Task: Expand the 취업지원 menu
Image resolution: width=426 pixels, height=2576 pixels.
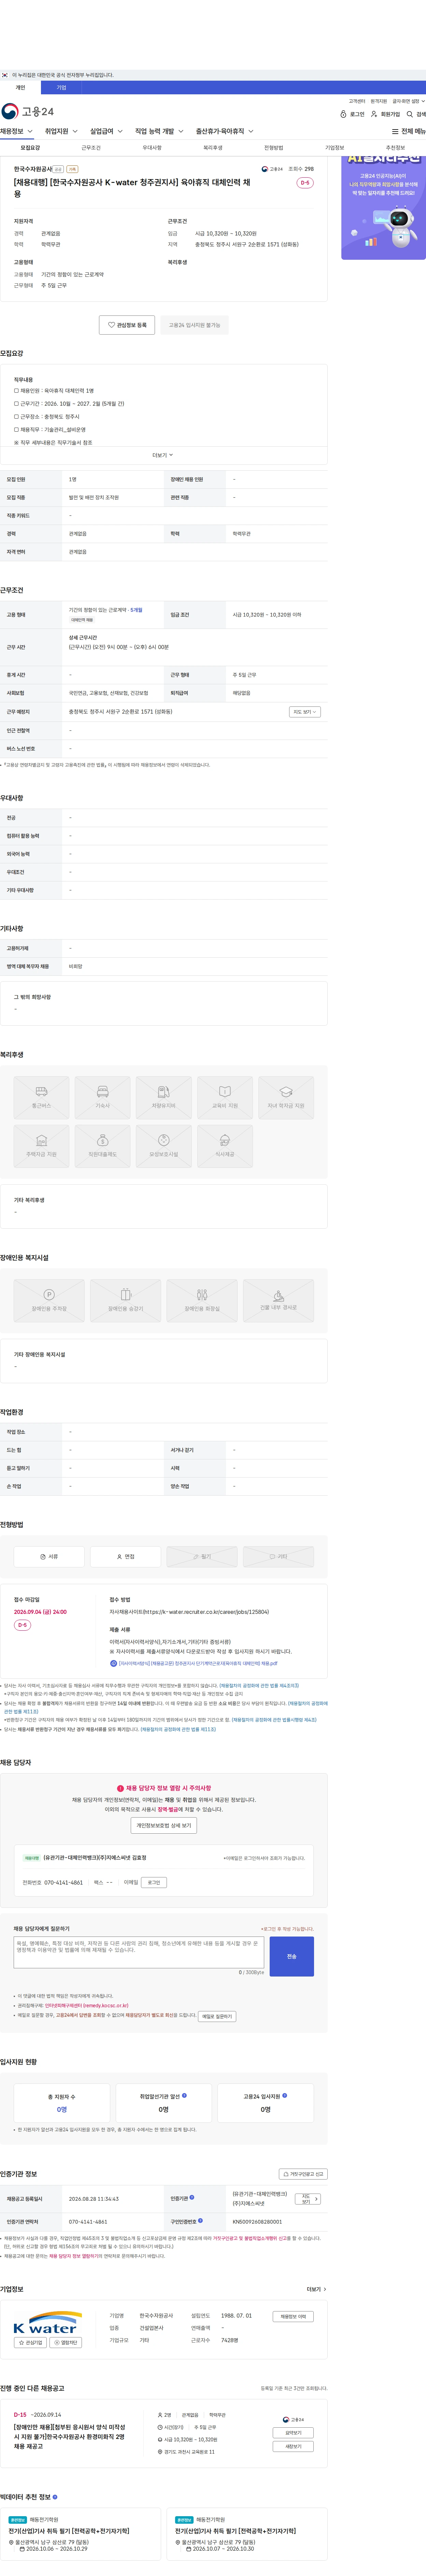Action: [x=62, y=131]
